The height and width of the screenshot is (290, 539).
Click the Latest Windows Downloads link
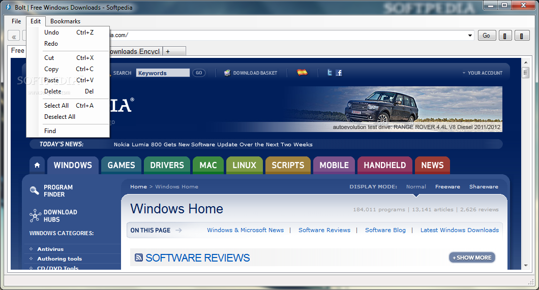460,230
